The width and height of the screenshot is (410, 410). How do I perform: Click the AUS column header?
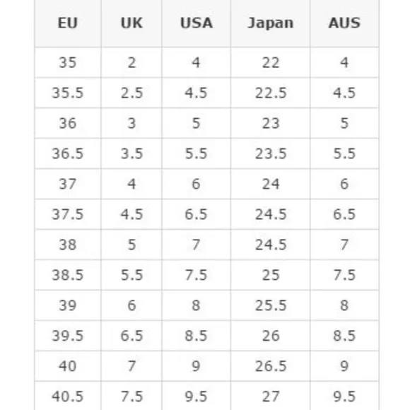click(344, 23)
